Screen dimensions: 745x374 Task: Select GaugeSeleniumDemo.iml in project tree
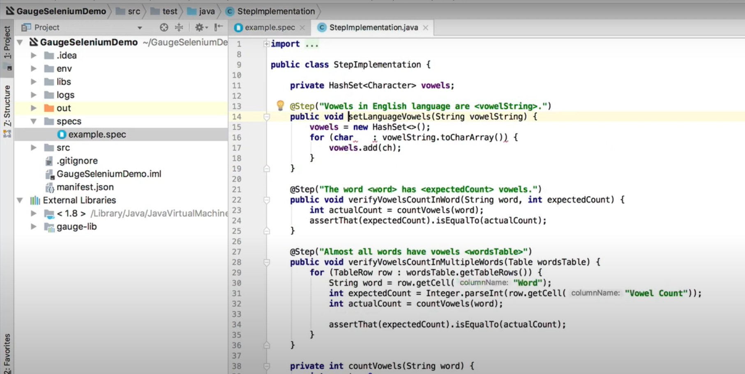pyautogui.click(x=121, y=174)
